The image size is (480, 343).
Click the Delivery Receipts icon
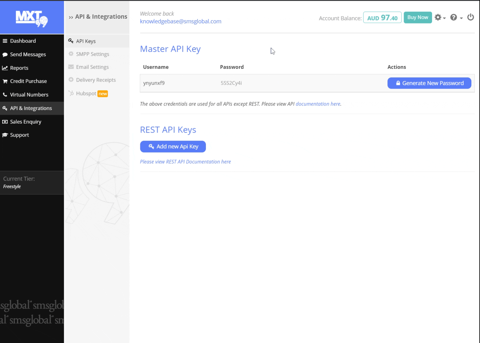71,80
